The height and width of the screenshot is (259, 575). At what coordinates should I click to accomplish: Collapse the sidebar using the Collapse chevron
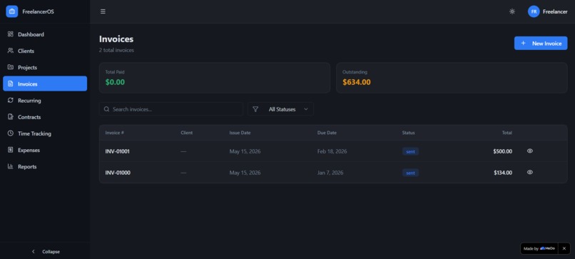click(x=34, y=252)
